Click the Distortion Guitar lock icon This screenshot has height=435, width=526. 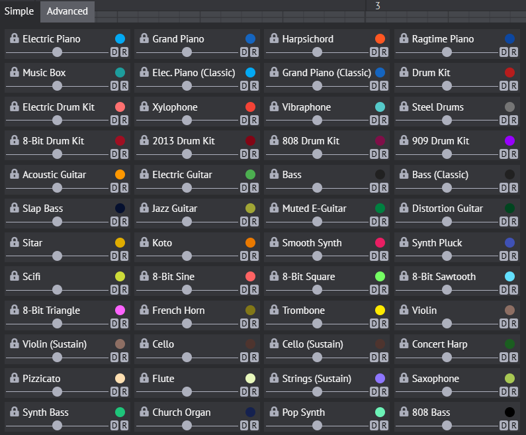tap(404, 208)
